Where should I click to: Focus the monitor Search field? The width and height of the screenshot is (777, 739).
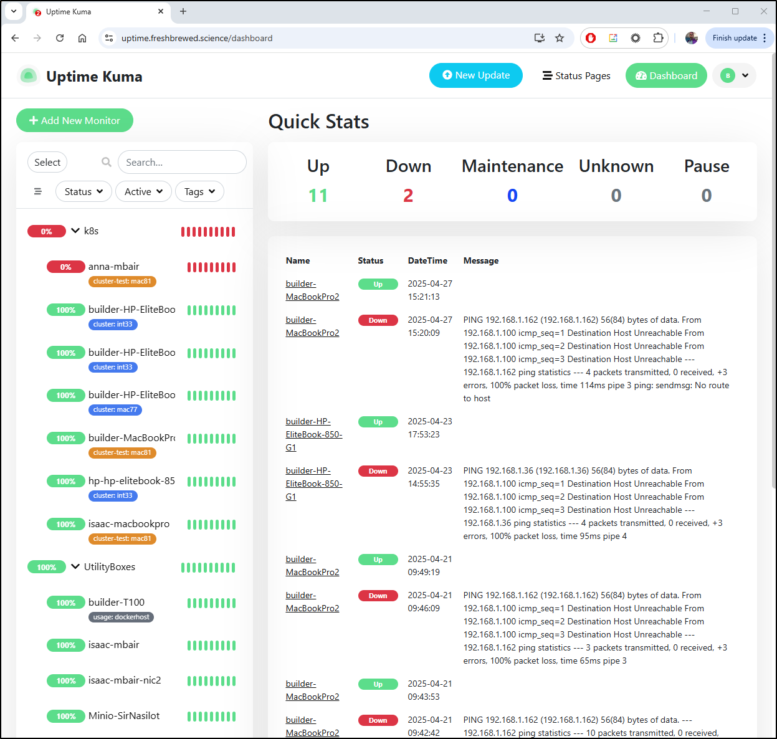click(182, 162)
